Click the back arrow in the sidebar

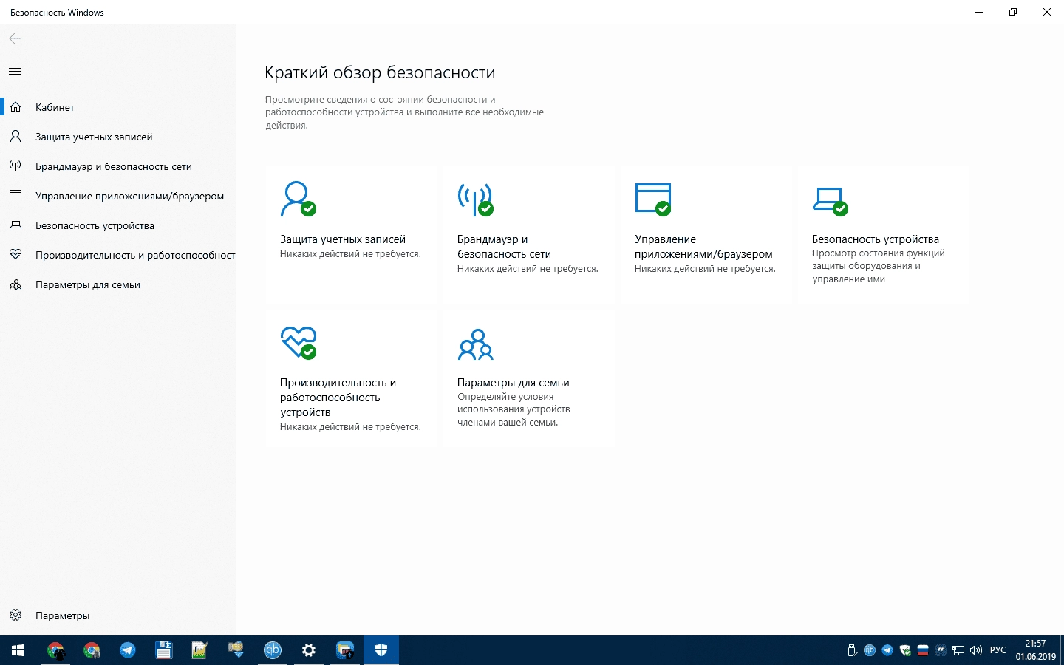(15, 38)
